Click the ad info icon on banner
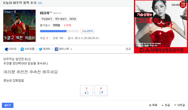Image resolution: width=188 pixels, height=110 pixels. point(186,1)
